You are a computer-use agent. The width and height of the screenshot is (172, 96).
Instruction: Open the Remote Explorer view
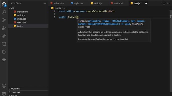(x=4, y=44)
